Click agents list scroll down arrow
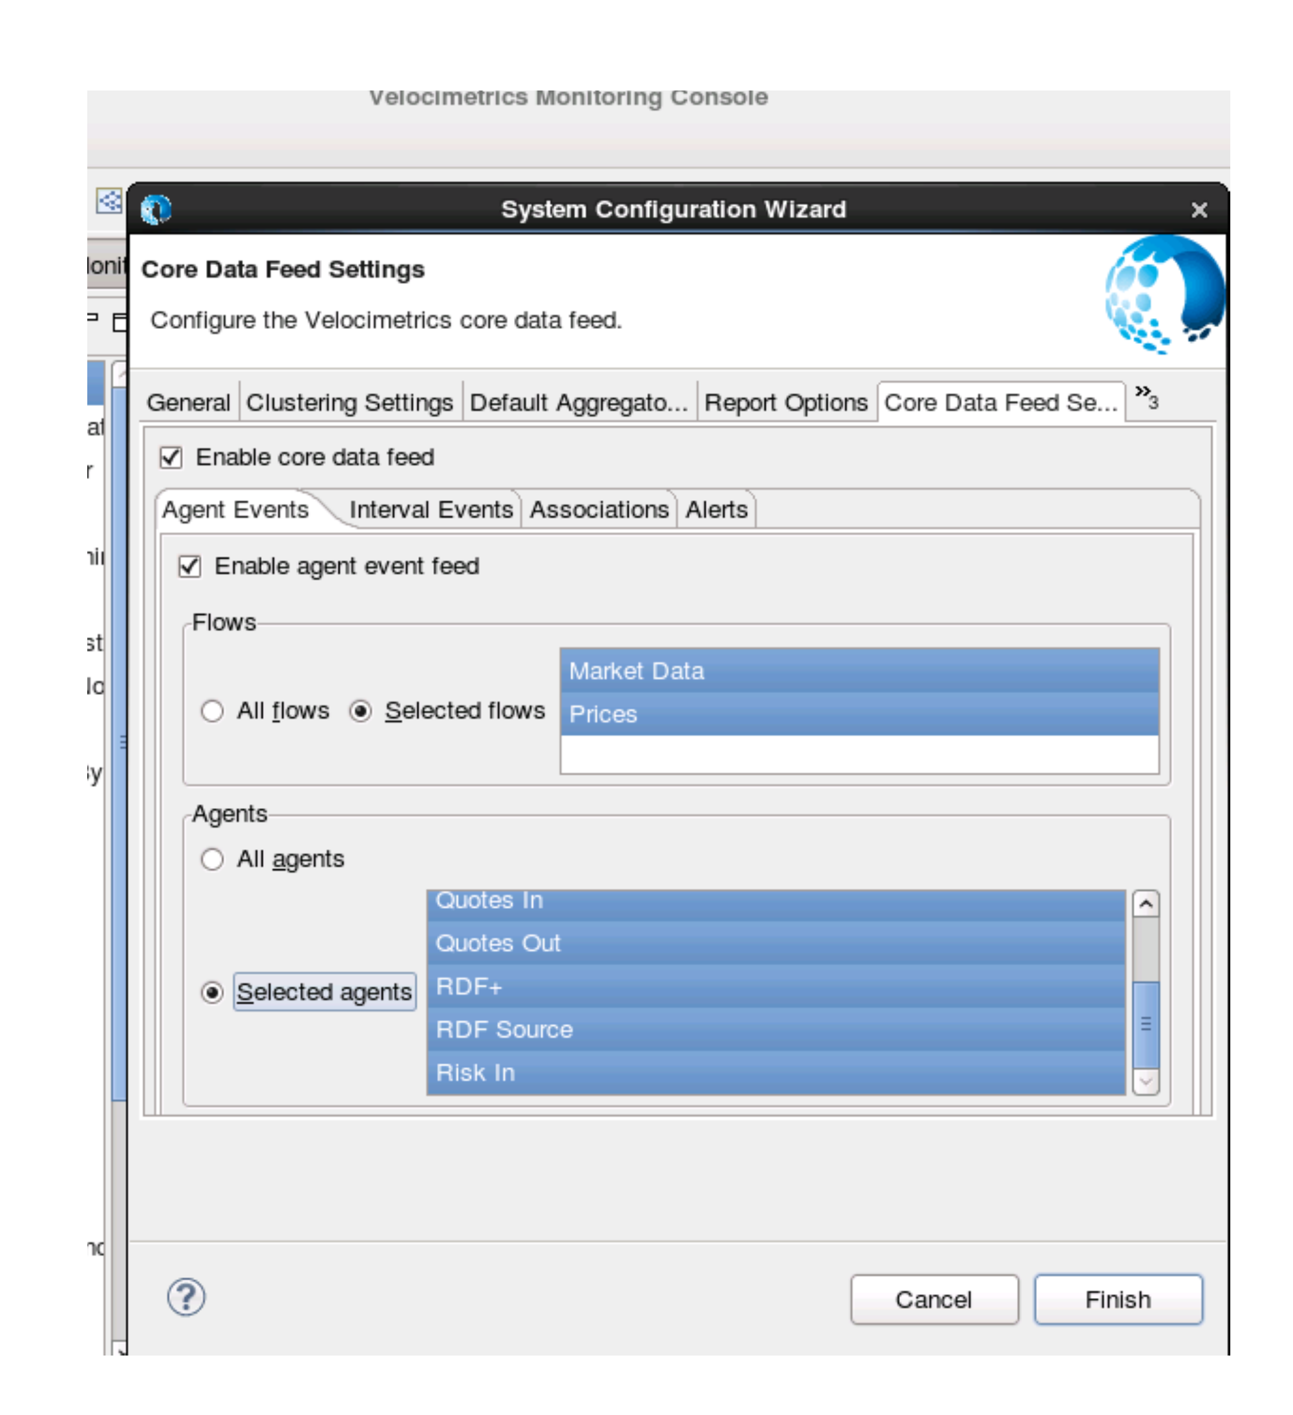 1146,1081
